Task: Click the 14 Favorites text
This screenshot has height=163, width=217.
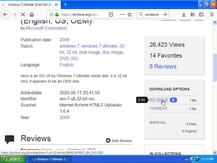Action: point(166,55)
